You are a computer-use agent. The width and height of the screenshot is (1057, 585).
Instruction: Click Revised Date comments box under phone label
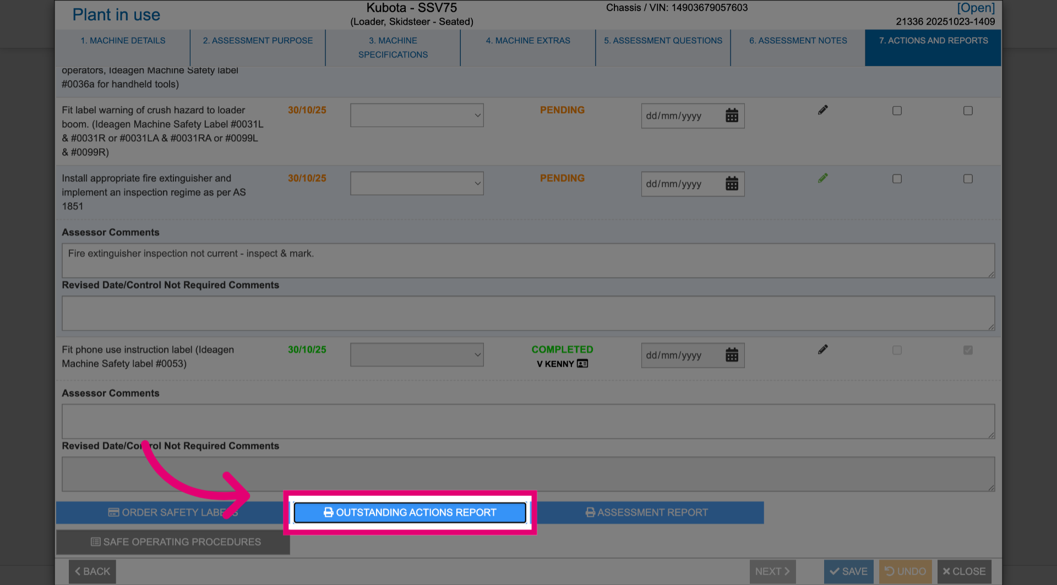[x=528, y=474]
